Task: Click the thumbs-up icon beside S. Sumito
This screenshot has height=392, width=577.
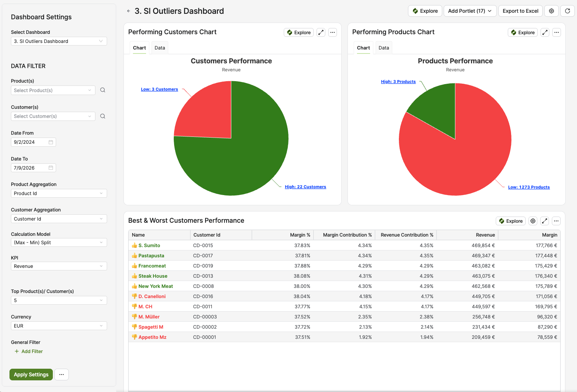Action: click(x=134, y=245)
